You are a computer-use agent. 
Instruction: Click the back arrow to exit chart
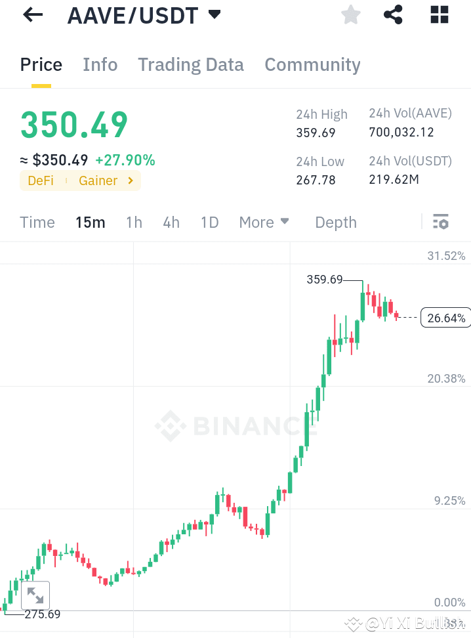coord(31,14)
